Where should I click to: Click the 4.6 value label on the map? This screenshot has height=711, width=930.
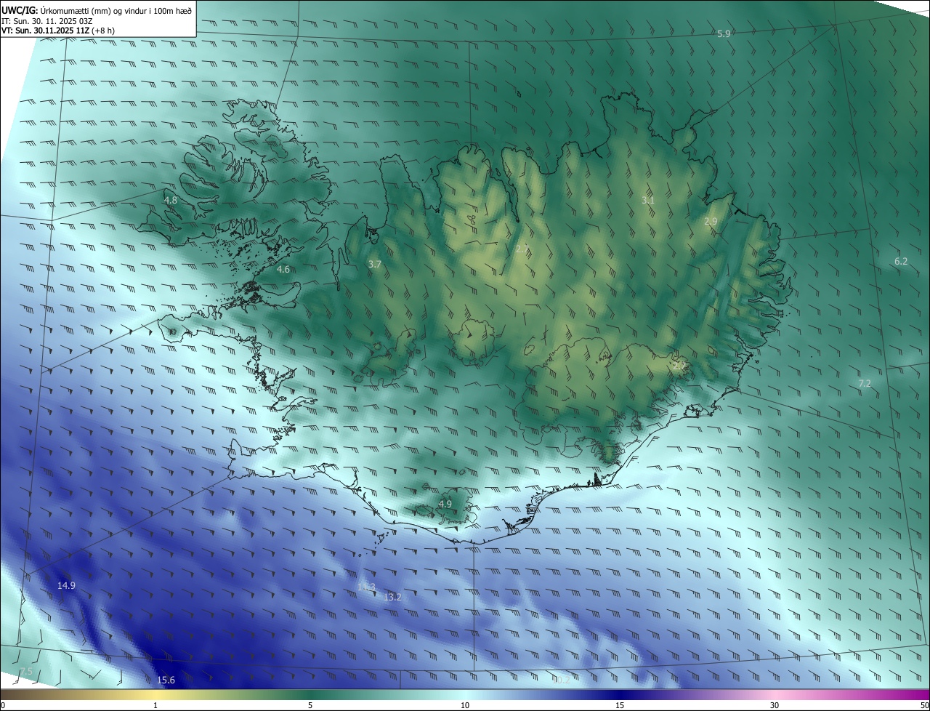click(x=283, y=270)
